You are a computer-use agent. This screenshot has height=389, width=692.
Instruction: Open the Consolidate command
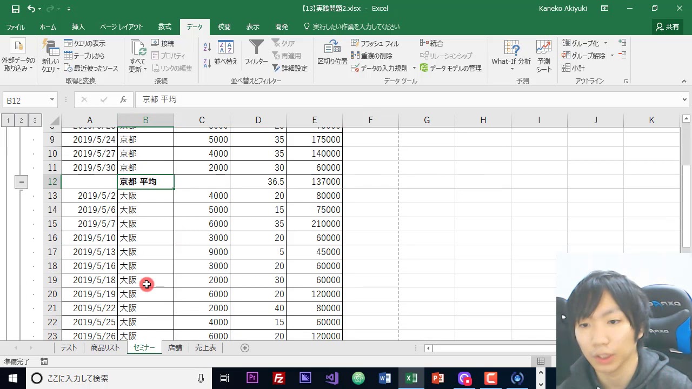point(431,43)
